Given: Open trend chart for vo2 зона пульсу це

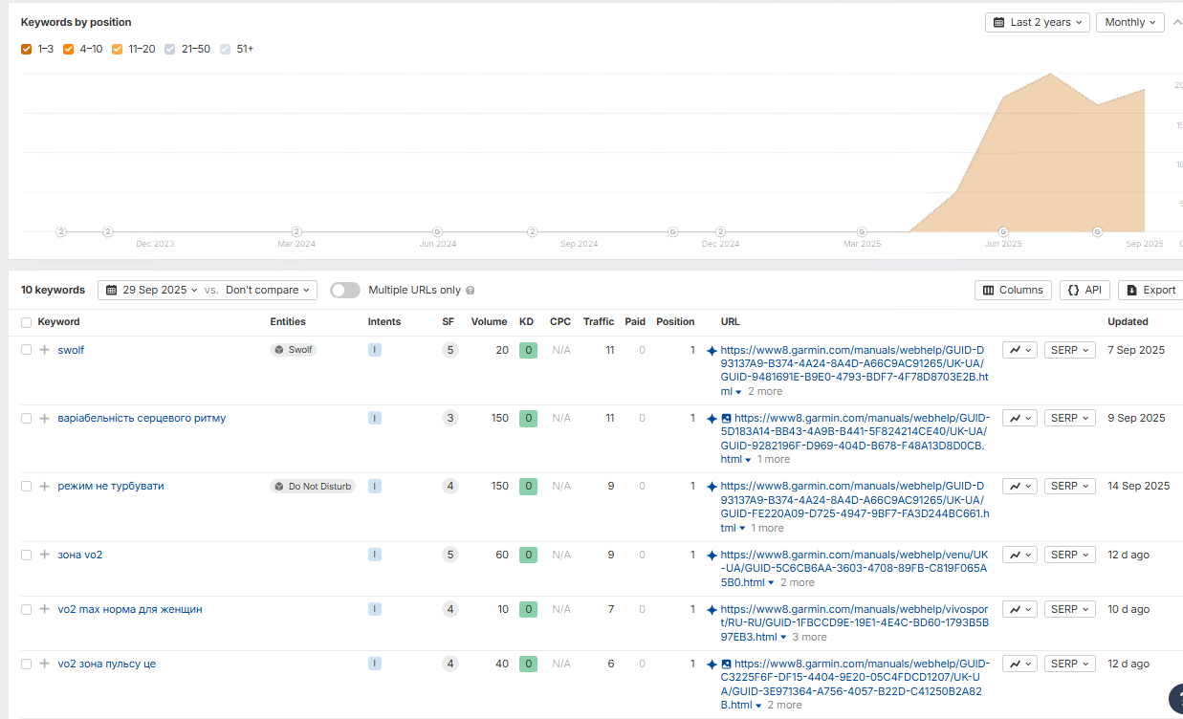Looking at the screenshot, I should coord(1019,664).
